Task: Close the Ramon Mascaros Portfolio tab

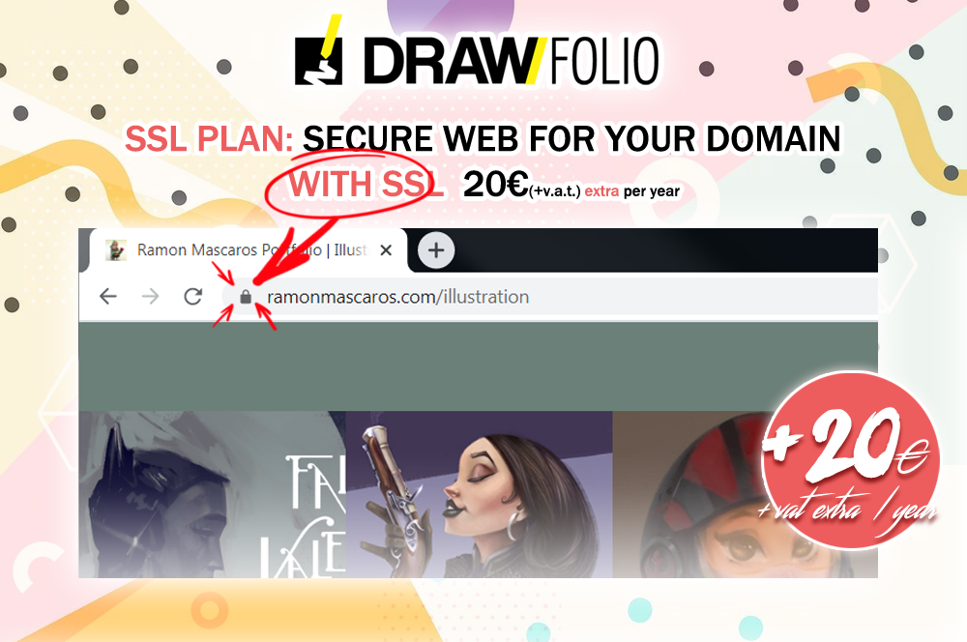Action: tap(386, 250)
